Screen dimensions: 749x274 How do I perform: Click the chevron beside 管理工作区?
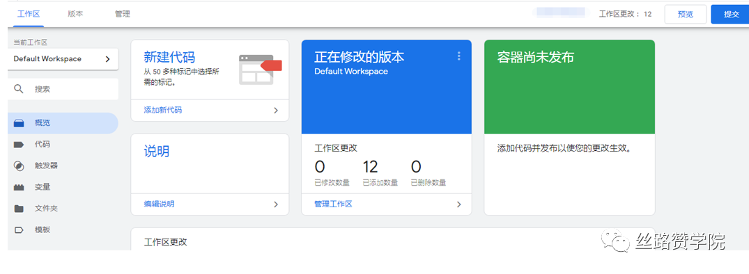459,204
